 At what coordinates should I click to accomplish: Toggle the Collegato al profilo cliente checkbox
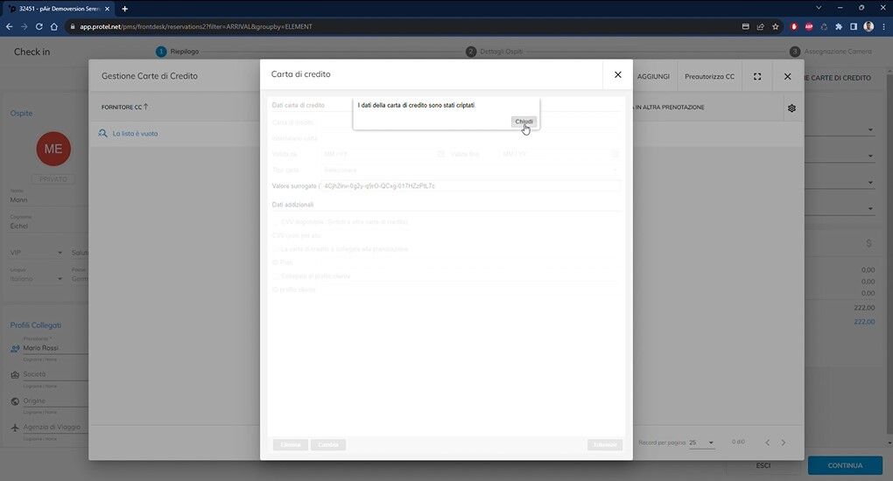276,276
